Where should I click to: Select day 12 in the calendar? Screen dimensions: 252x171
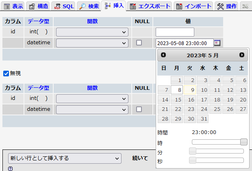[x=228, y=90]
